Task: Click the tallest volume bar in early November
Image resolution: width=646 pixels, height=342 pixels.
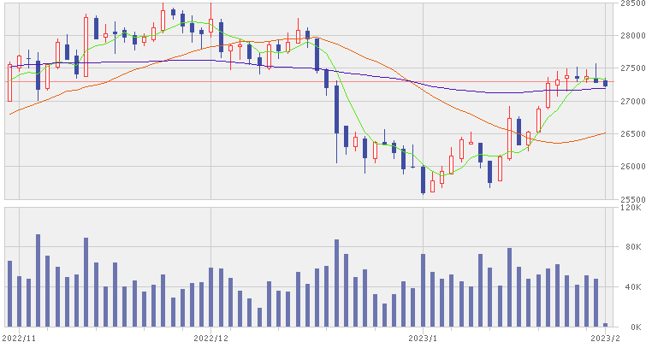Action: 38,280
